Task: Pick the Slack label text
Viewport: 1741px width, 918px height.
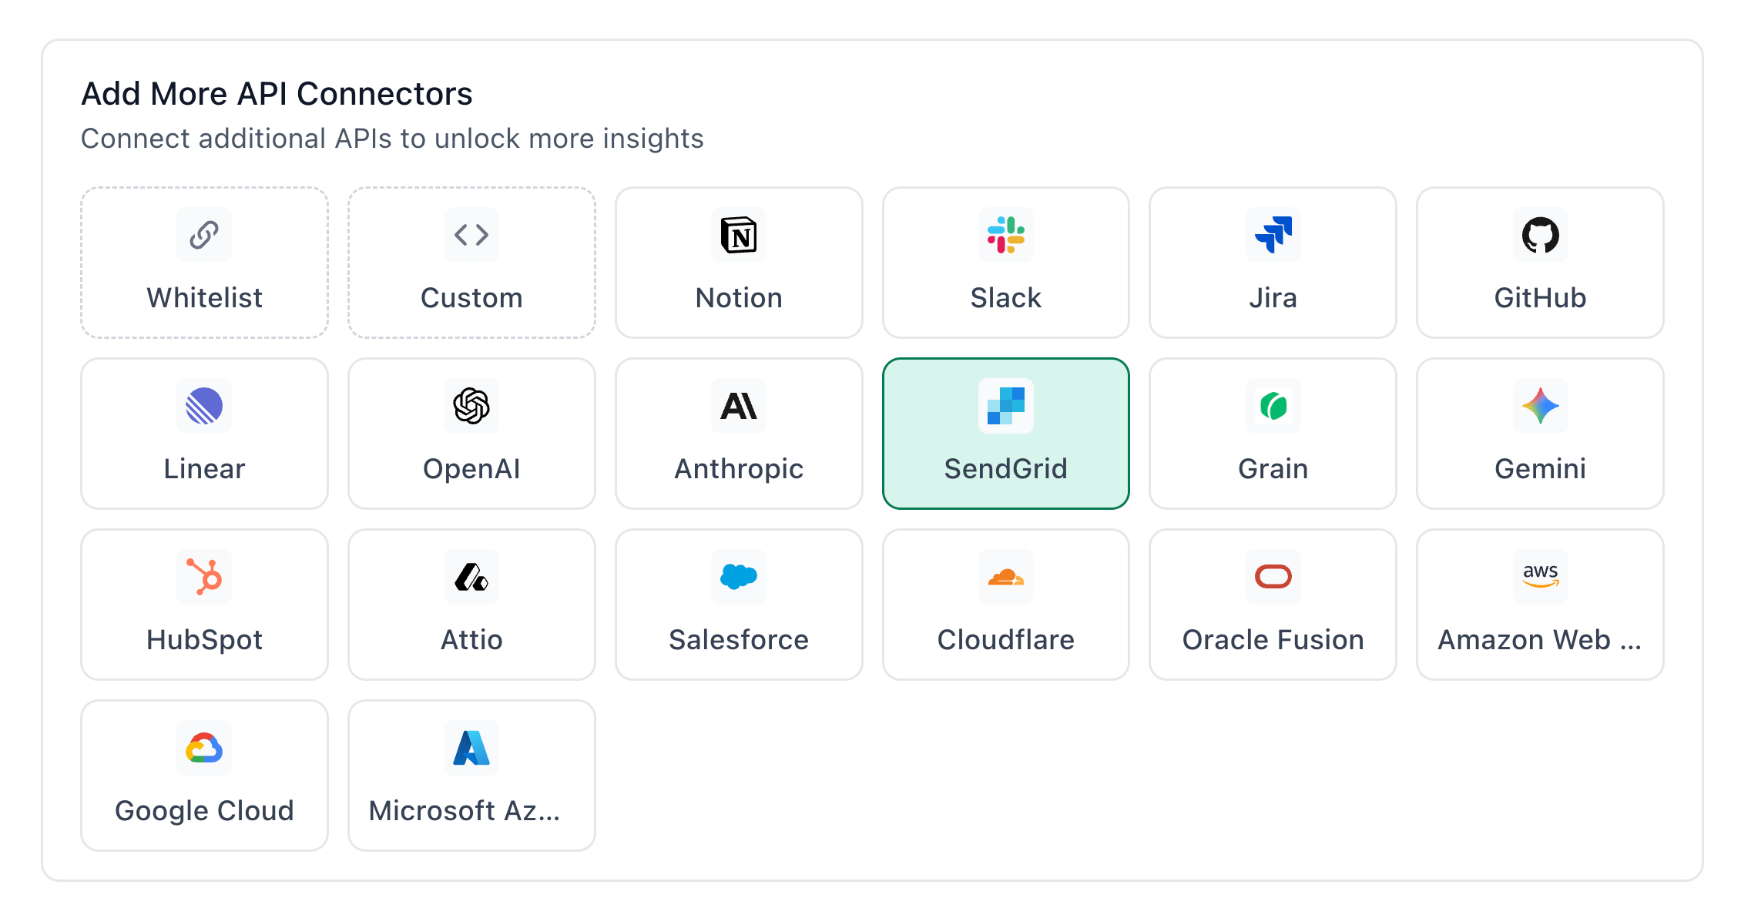Action: [1006, 298]
